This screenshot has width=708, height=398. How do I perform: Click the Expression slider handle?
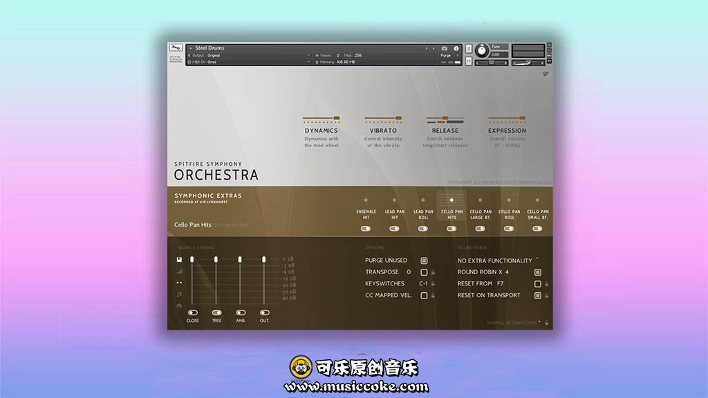point(522,118)
